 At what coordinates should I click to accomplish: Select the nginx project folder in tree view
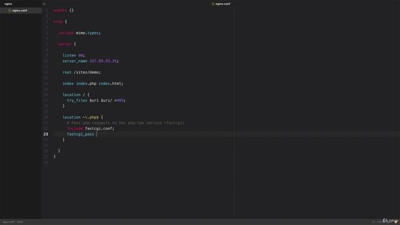(8, 4)
